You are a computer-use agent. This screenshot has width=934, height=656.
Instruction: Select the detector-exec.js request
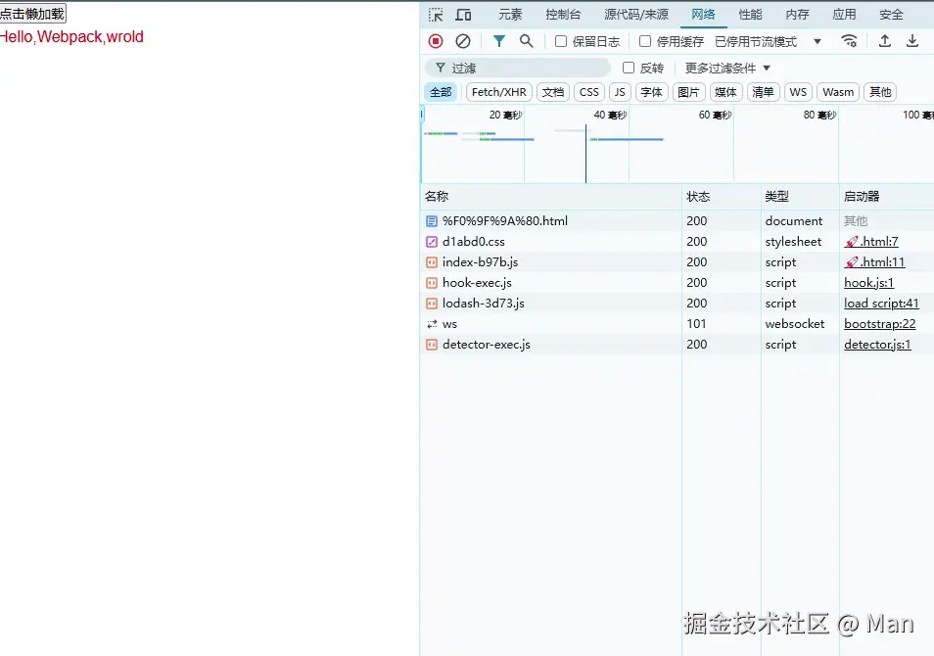pyautogui.click(x=677, y=345)
